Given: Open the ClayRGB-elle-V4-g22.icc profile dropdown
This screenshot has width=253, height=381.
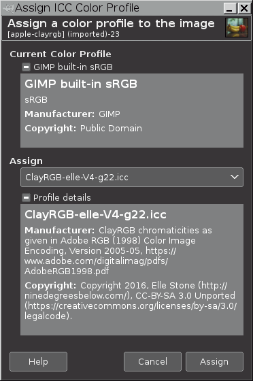Looking at the screenshot, I should coord(132,177).
